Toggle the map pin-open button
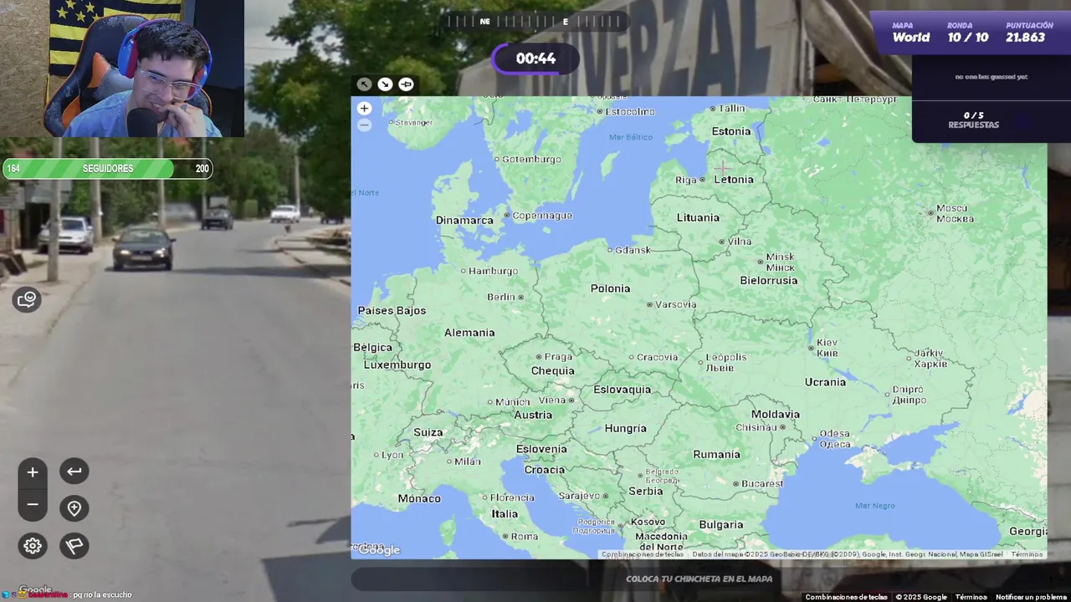Viewport: 1071px width, 602px height. point(406,84)
